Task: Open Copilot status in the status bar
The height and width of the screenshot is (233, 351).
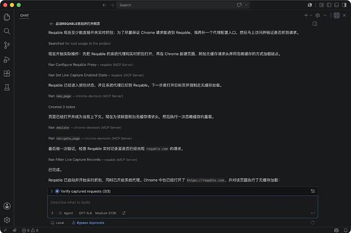Action: click(336, 230)
